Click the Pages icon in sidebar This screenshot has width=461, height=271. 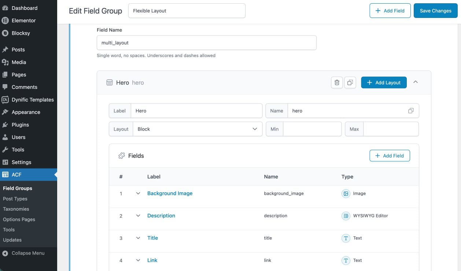point(5,75)
